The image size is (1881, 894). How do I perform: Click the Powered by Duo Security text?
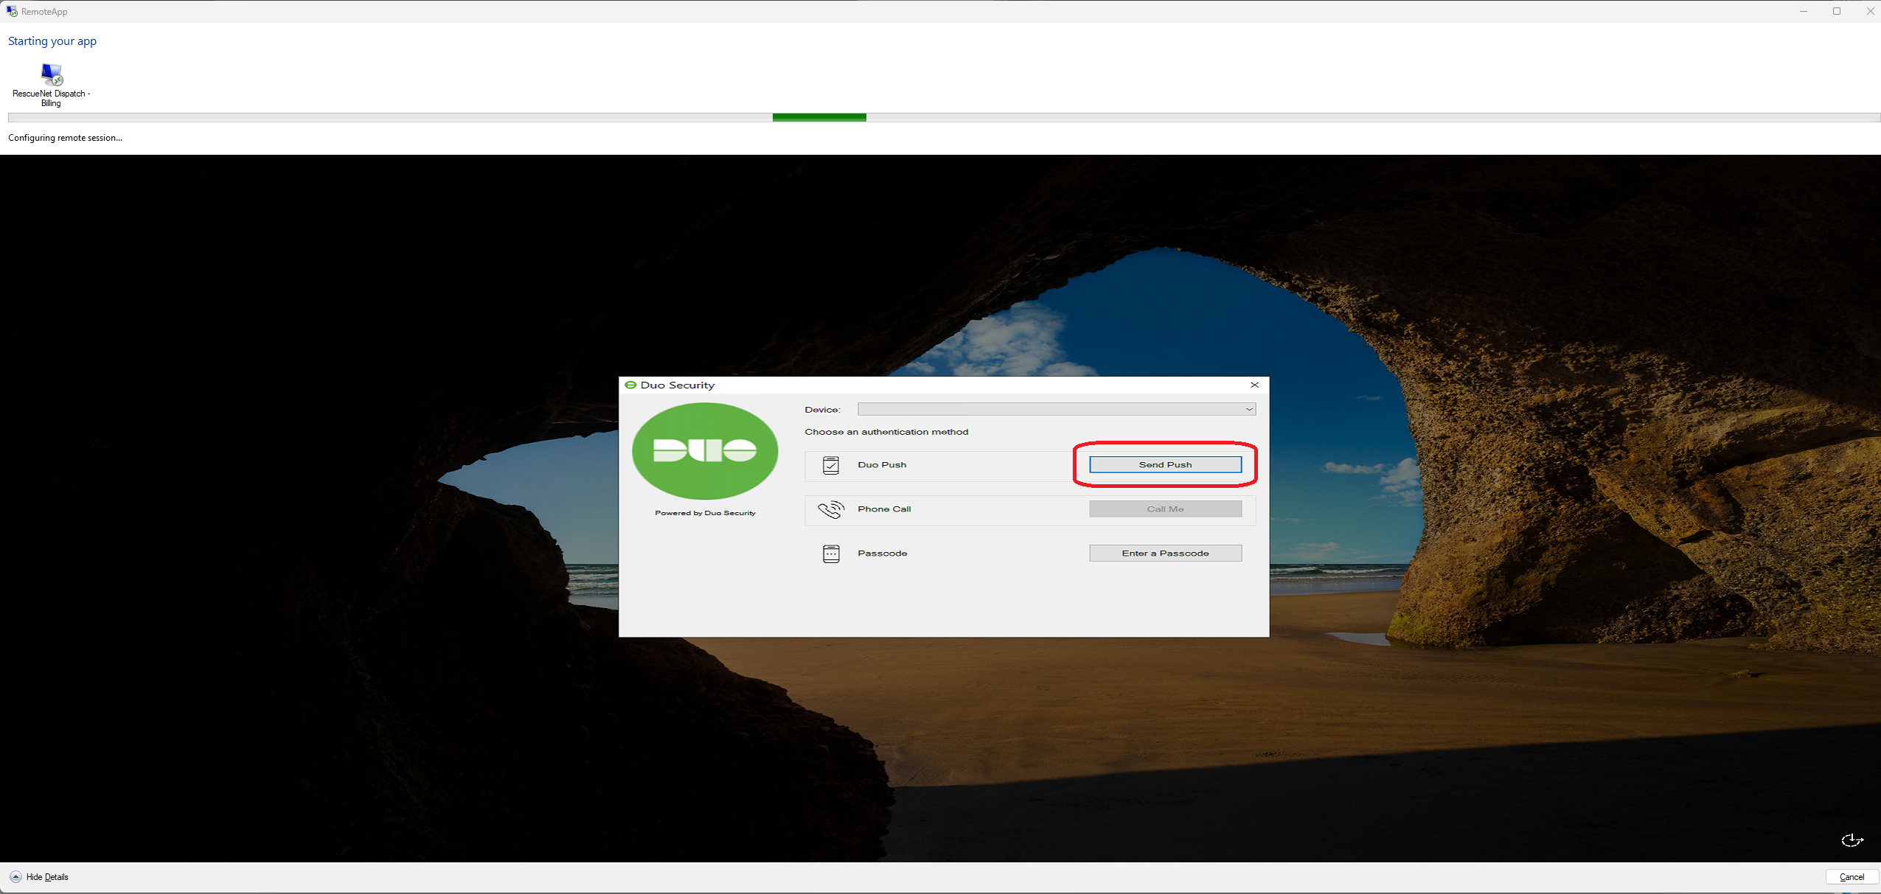705,513
